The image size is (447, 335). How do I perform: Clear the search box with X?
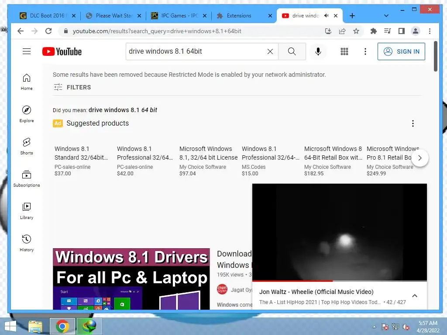pyautogui.click(x=270, y=51)
